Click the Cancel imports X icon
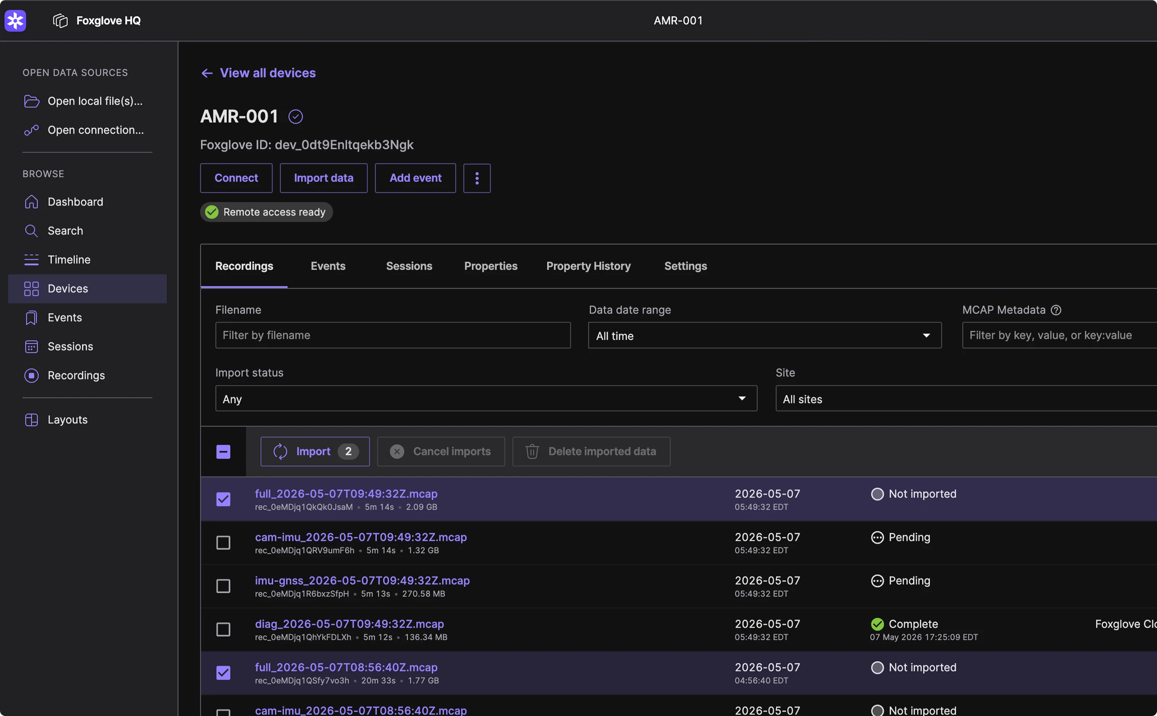Screen dimensions: 1157x716 pyautogui.click(x=397, y=451)
